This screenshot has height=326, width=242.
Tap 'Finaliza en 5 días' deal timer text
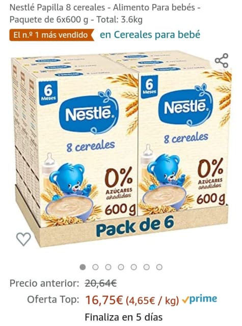tap(124, 317)
